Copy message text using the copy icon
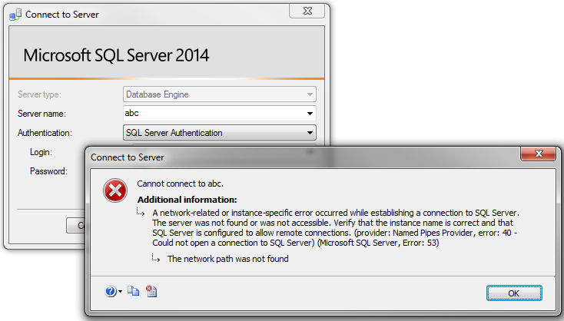This screenshot has height=321, width=564. pyautogui.click(x=133, y=291)
